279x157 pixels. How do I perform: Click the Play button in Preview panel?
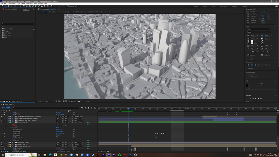pyautogui.click(x=256, y=99)
